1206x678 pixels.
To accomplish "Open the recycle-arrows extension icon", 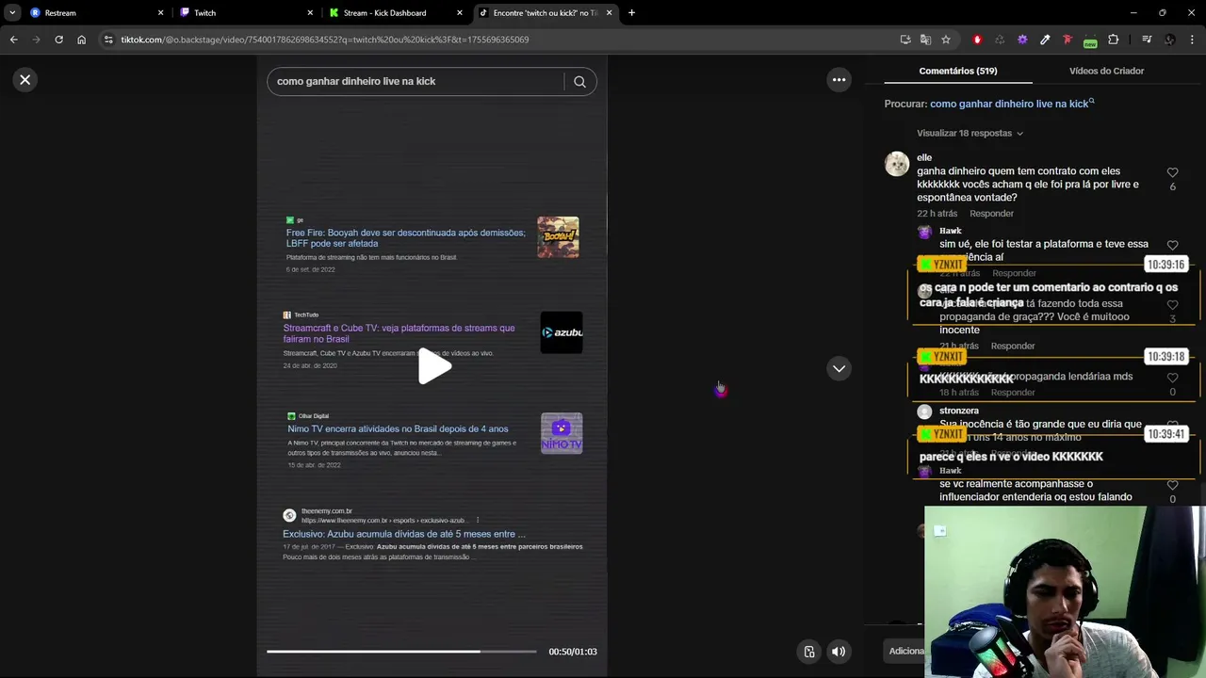I will [x=1000, y=40].
